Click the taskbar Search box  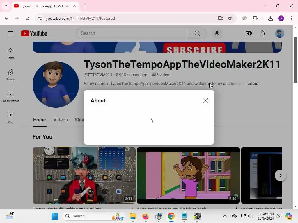(x=94, y=216)
